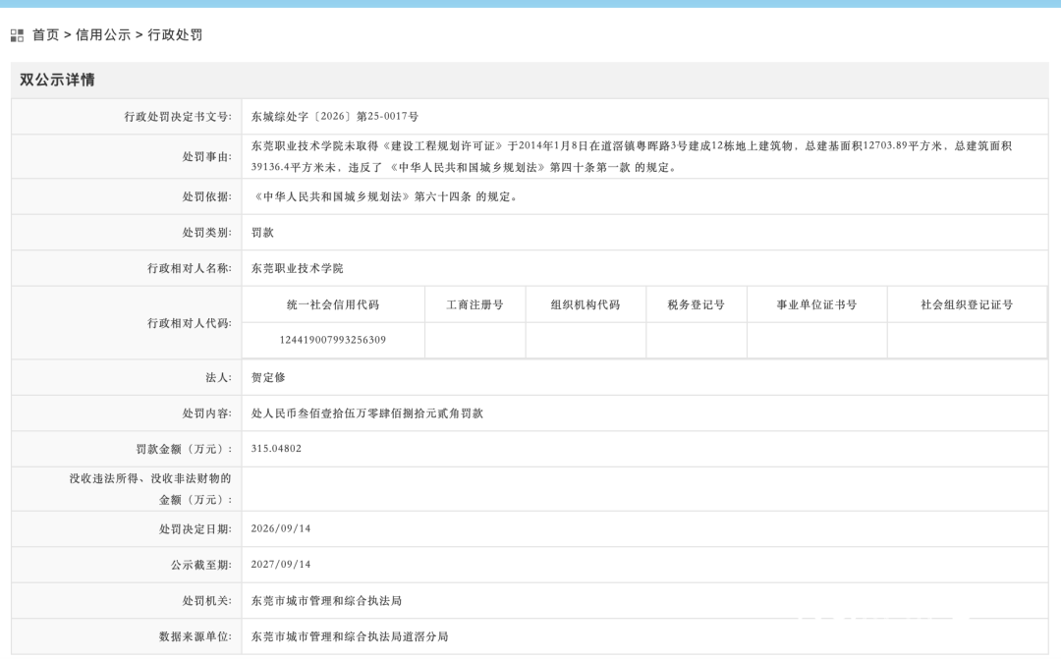Image resolution: width=1061 pixels, height=659 pixels.
Task: Click the publicity end date 2027/09/14
Action: click(281, 565)
